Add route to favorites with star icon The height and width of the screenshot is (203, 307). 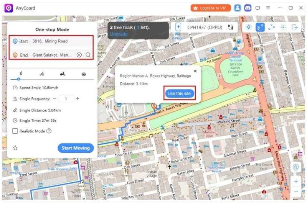pyautogui.click(x=15, y=148)
